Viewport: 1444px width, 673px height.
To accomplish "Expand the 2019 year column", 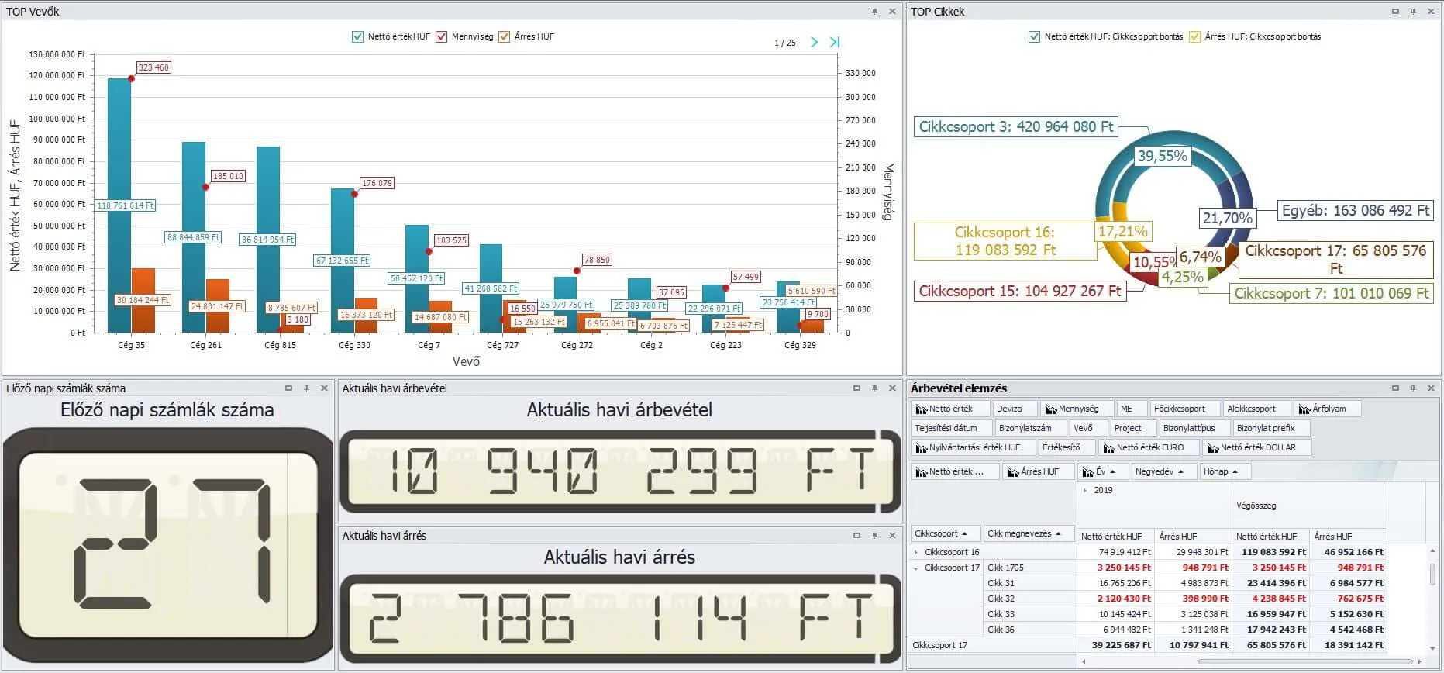I will (1084, 490).
